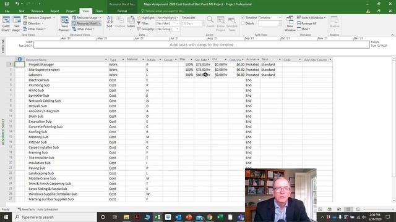
Task: Open Dropbox from the taskbar
Action: (x=168, y=217)
